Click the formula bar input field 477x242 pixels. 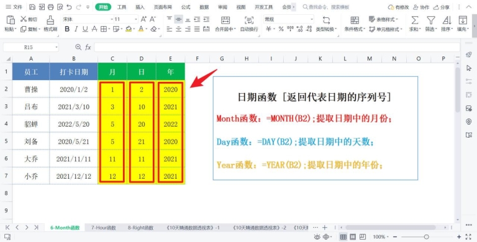pyautogui.click(x=277, y=47)
